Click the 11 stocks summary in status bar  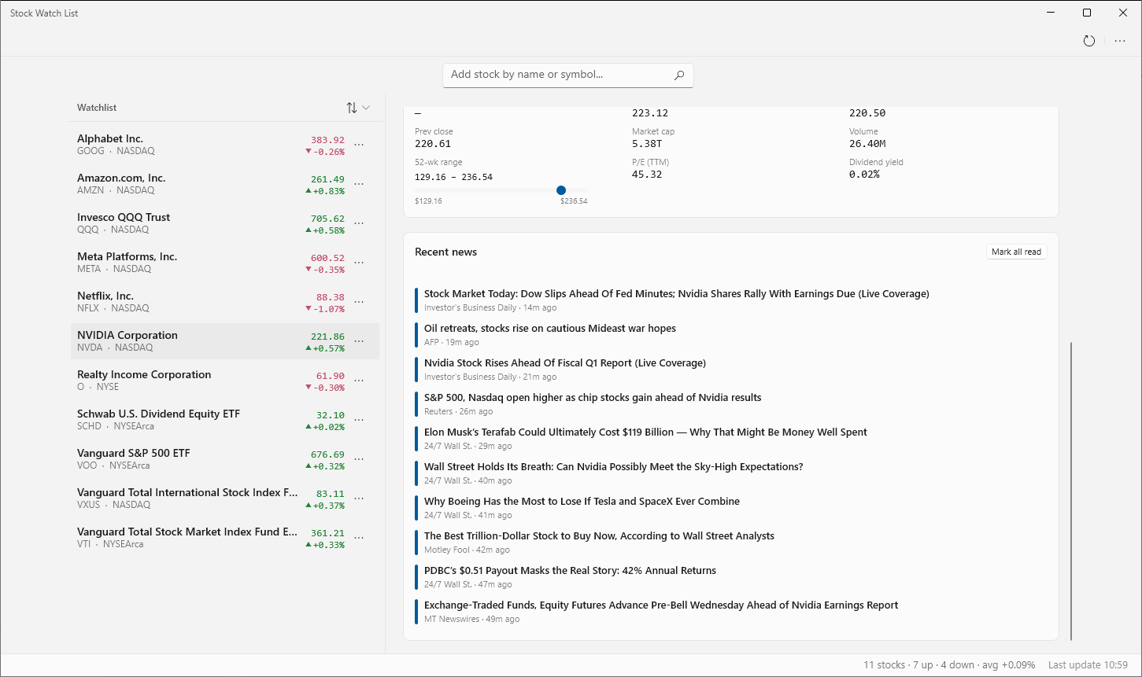949,665
